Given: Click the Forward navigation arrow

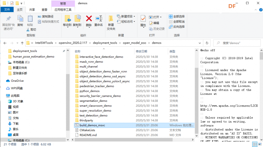Looking at the screenshot, I should 12,43.
